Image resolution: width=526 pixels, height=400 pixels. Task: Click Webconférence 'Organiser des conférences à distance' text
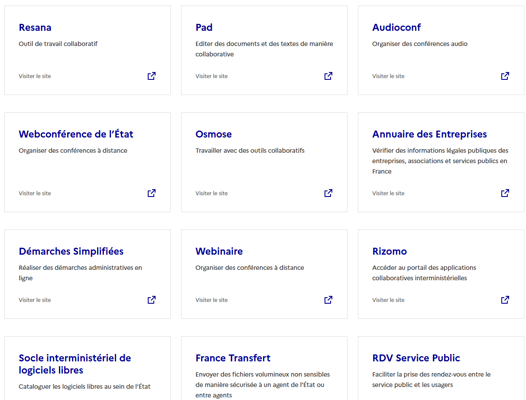pos(73,151)
